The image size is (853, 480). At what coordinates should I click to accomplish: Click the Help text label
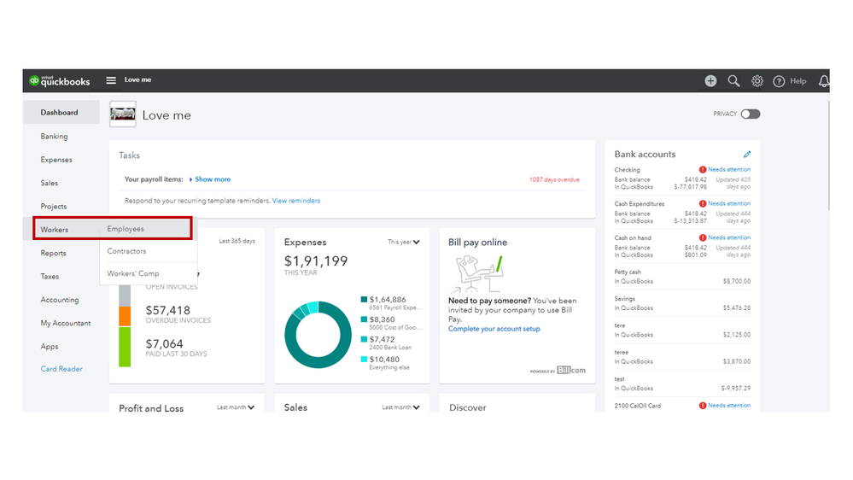[x=798, y=81]
